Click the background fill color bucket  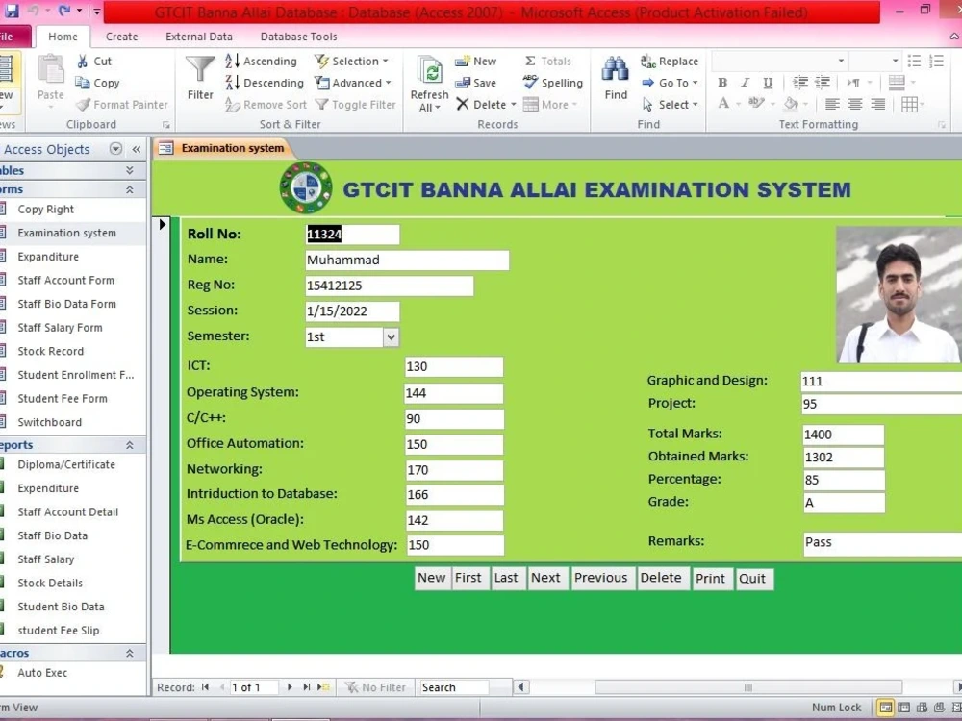[792, 104]
